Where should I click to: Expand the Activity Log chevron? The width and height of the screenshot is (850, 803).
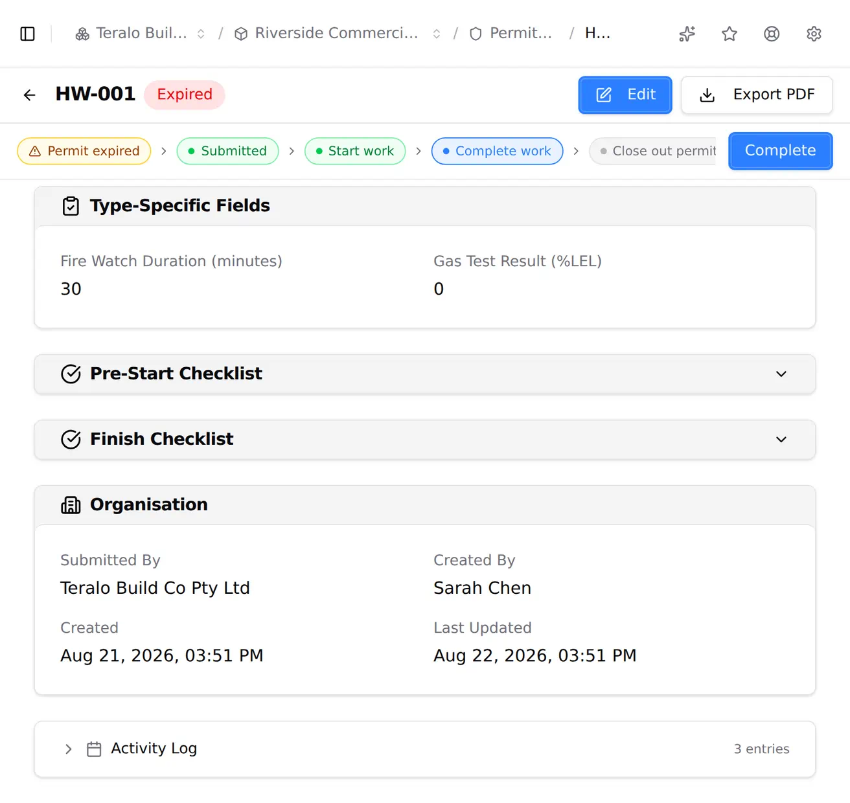coord(69,749)
